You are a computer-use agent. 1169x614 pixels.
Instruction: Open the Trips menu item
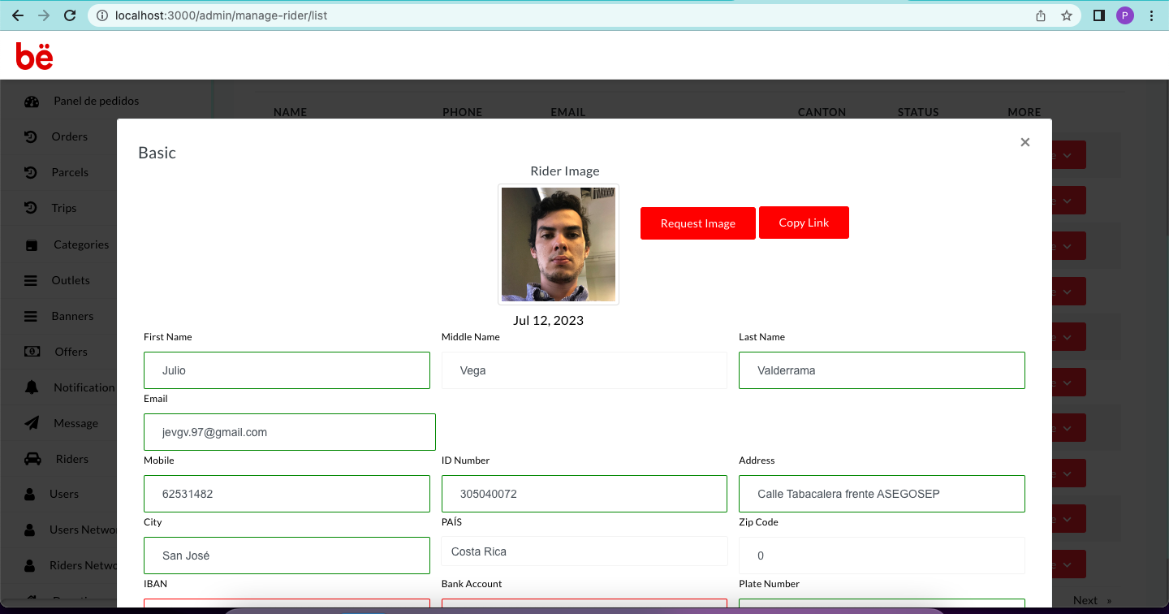[x=63, y=208]
